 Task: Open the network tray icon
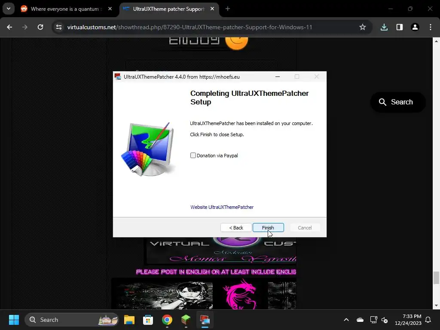pos(373,320)
